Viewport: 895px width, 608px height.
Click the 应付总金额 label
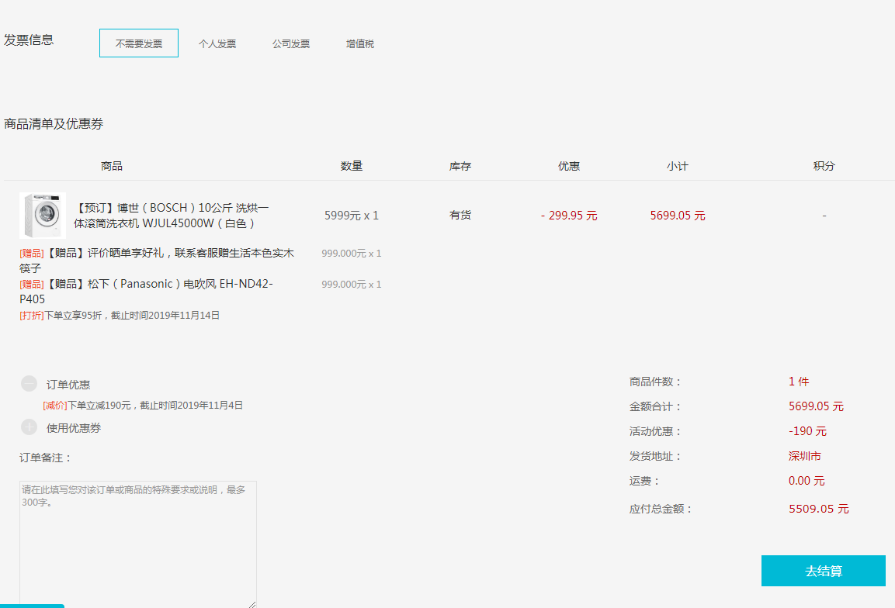[x=661, y=509]
